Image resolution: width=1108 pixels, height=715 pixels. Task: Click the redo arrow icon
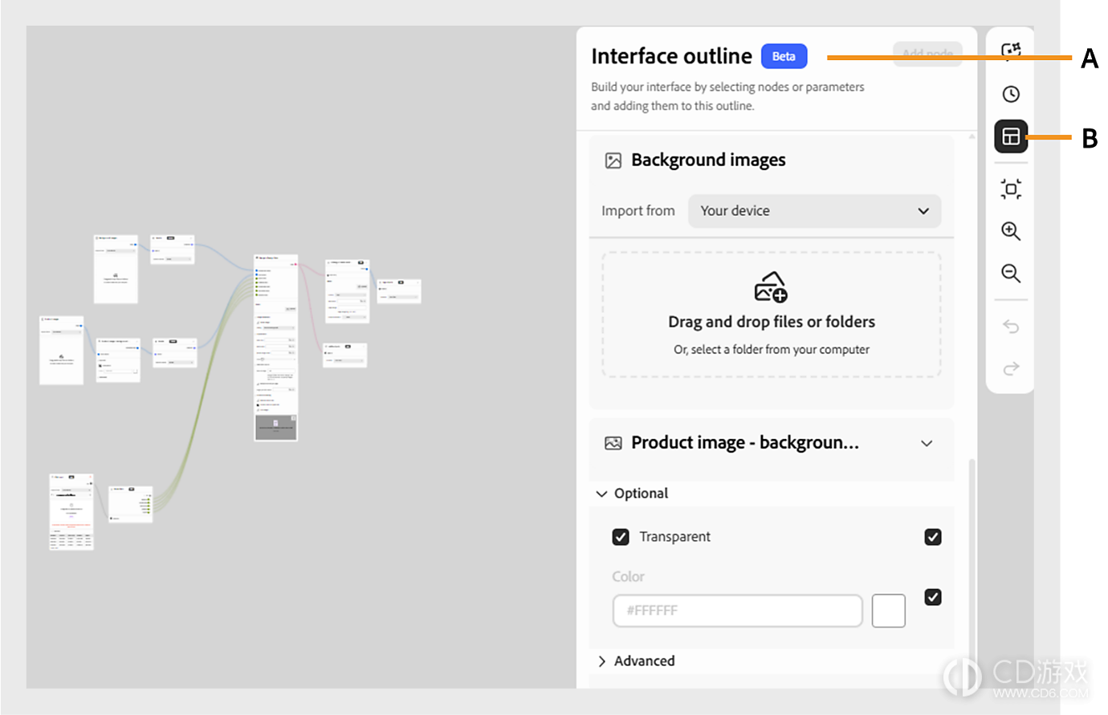(x=1011, y=368)
